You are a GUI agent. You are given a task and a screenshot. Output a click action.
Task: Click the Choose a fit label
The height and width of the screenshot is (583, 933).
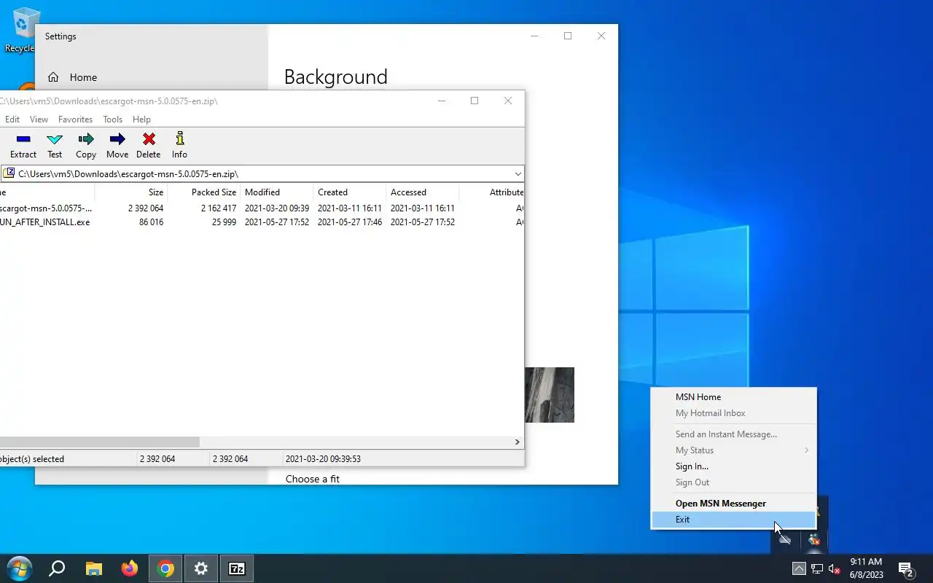(313, 479)
